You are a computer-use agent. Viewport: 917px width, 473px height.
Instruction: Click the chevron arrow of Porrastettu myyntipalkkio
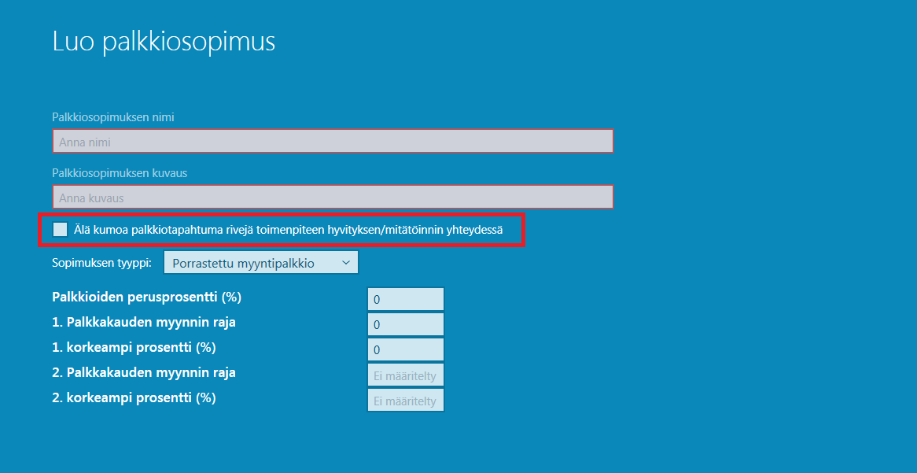pos(345,263)
